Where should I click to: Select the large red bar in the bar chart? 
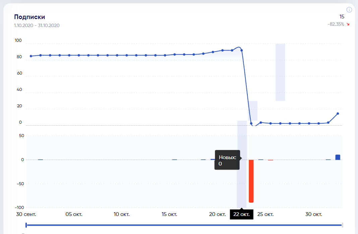(x=251, y=181)
